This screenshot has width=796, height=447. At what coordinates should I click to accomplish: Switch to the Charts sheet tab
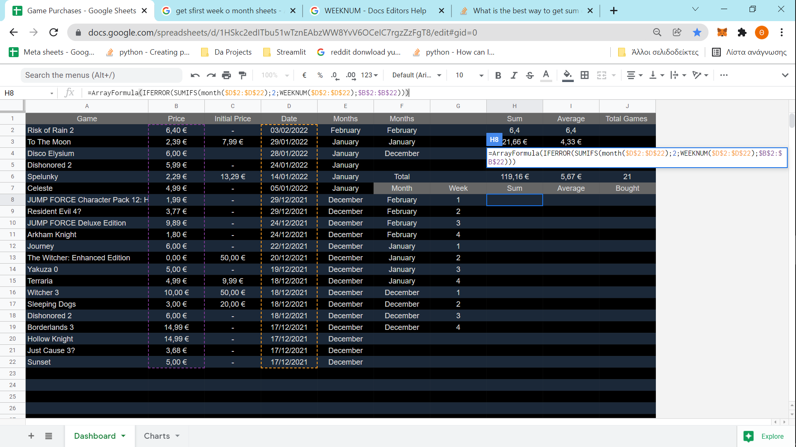coord(162,436)
